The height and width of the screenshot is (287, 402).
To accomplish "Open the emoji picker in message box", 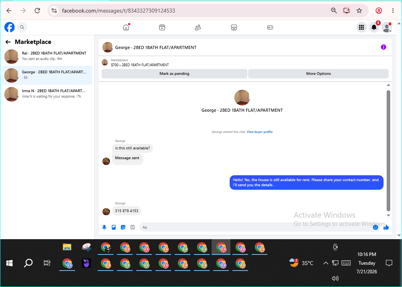I will [x=375, y=227].
